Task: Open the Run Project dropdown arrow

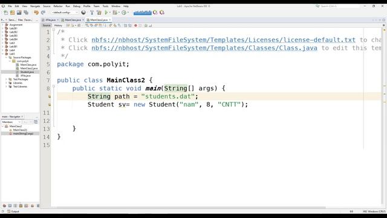Action: pos(110,12)
